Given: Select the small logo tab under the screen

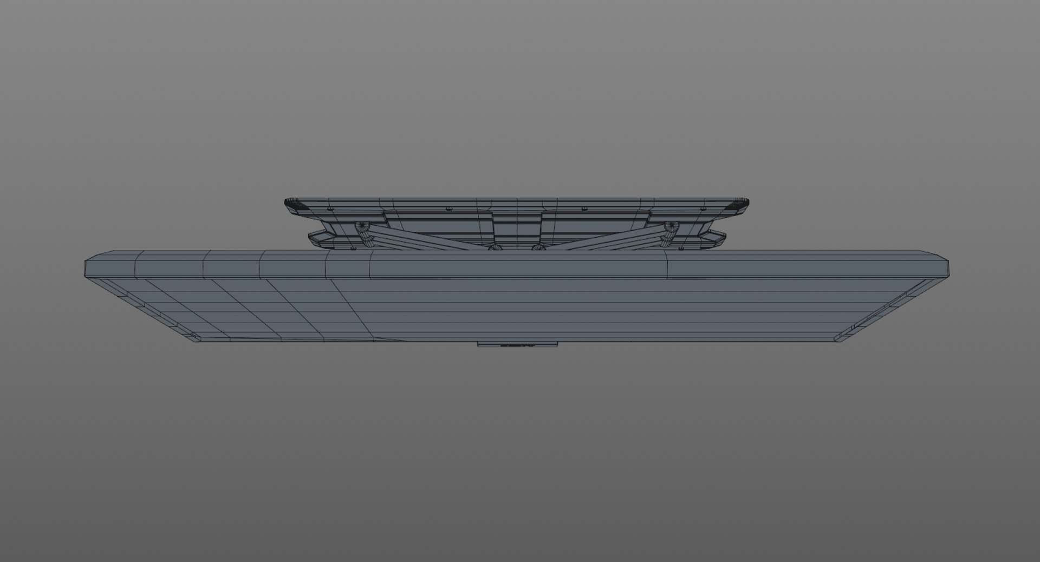Looking at the screenshot, I should [x=517, y=344].
